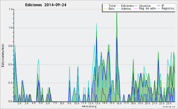This screenshot has width=178, height=109.
Task: Click the '9 h' x-axis label
Action: click(x=69, y=103)
